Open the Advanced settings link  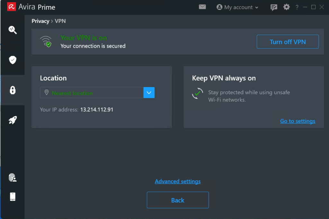click(x=178, y=181)
